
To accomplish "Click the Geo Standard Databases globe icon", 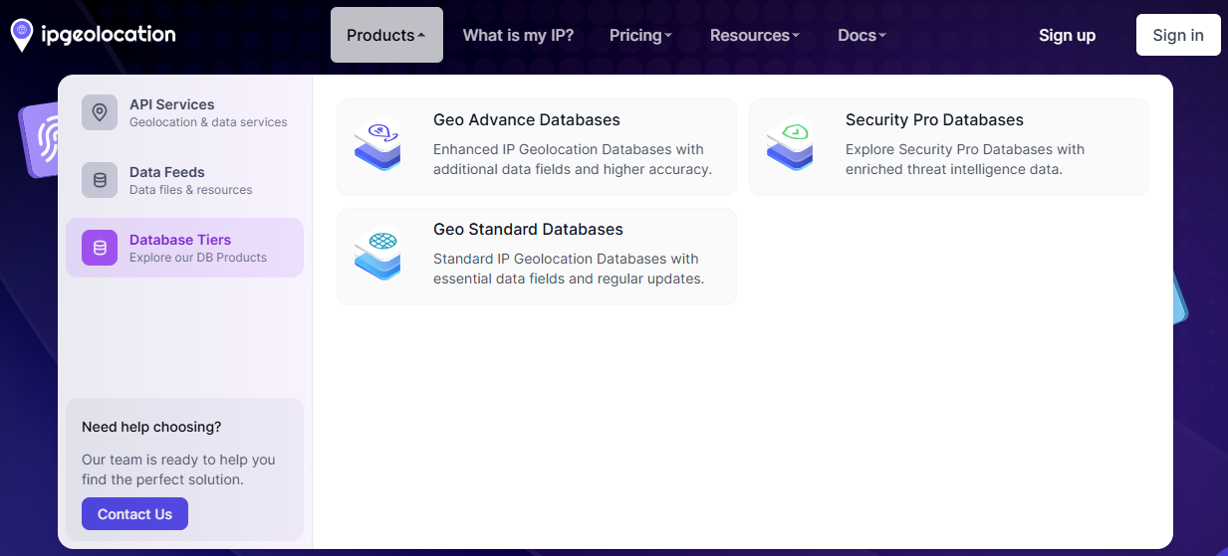I will click(377, 256).
